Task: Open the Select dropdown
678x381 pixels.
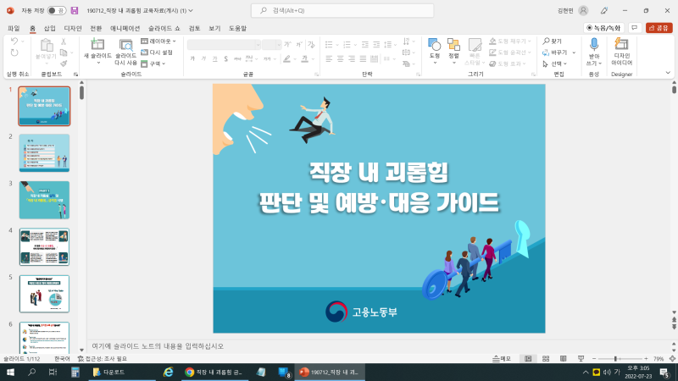Action: tap(555, 63)
